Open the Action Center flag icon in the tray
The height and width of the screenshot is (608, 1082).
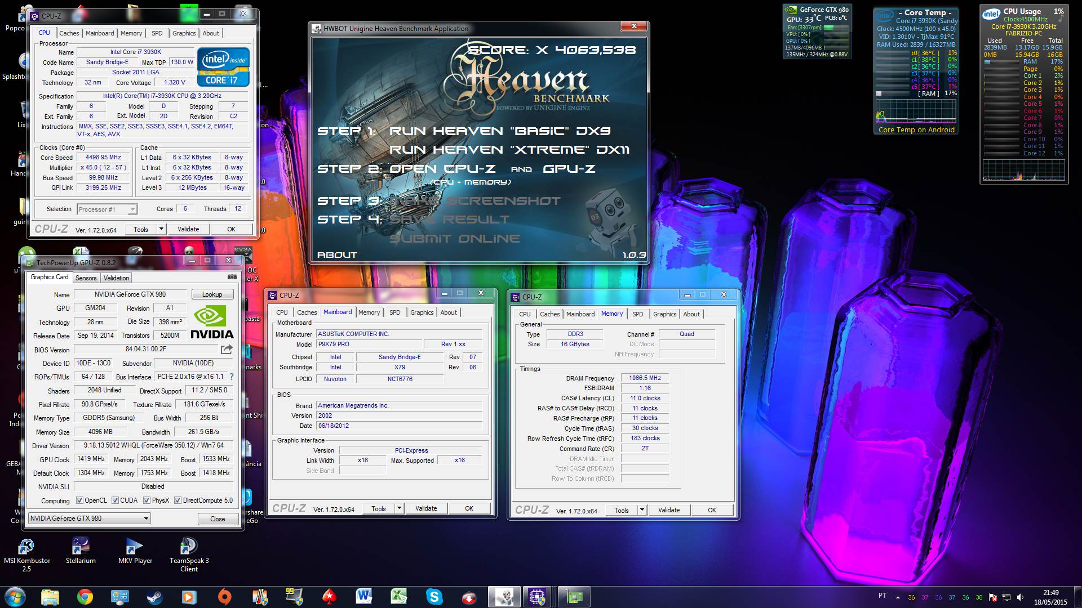[x=993, y=597]
